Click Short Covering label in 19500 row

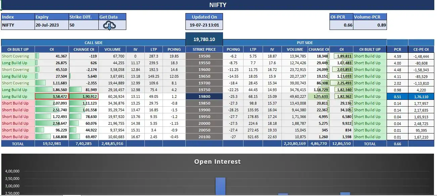point(15,56)
